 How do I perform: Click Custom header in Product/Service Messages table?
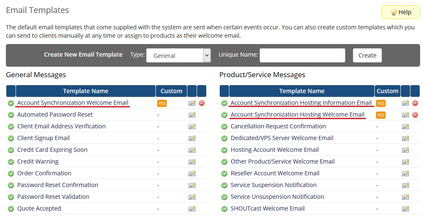click(x=387, y=91)
